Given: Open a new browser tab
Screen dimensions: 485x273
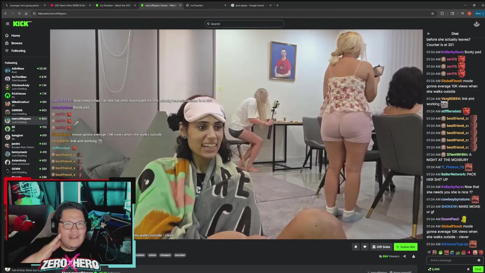Looking at the screenshot, I should [277, 5].
